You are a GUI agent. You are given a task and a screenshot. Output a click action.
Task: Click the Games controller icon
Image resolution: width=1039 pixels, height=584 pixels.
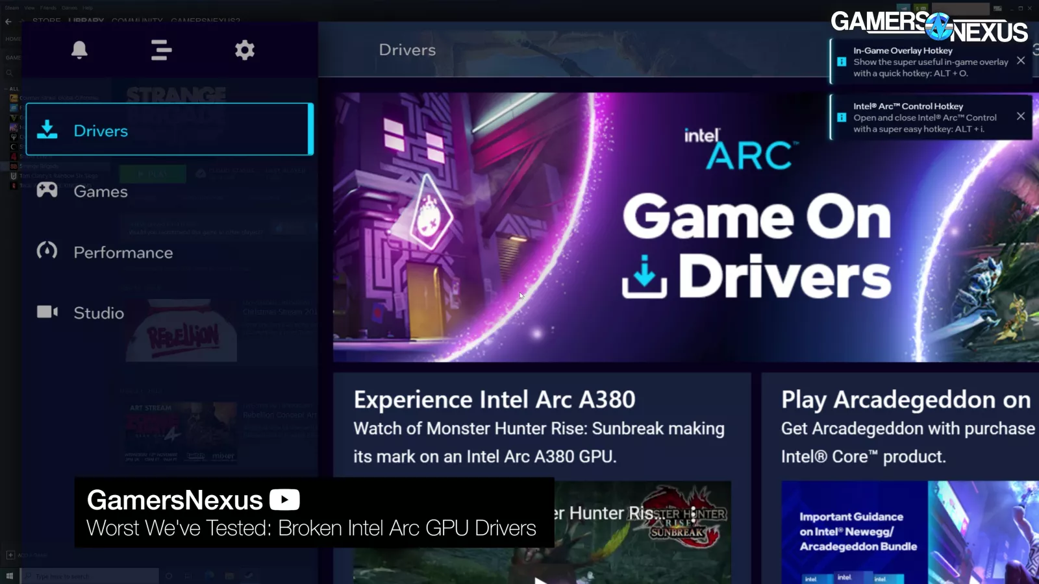47,191
